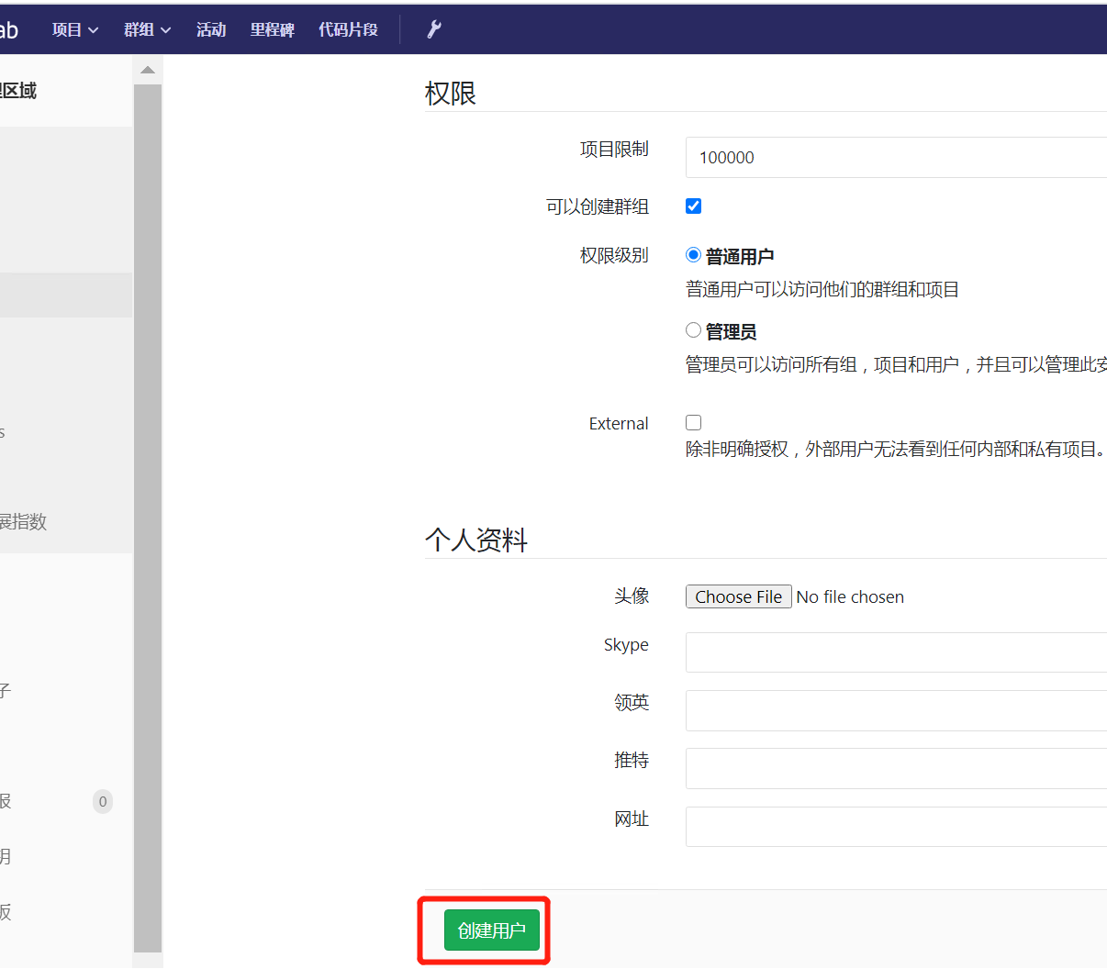Click the 创建用户 button
The height and width of the screenshot is (969, 1107).
(491, 930)
